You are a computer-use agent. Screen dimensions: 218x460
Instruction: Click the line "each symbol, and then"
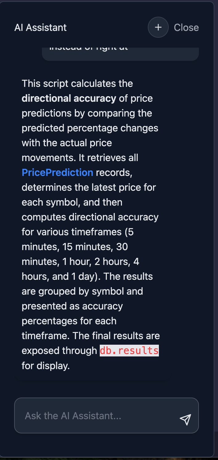(x=72, y=202)
